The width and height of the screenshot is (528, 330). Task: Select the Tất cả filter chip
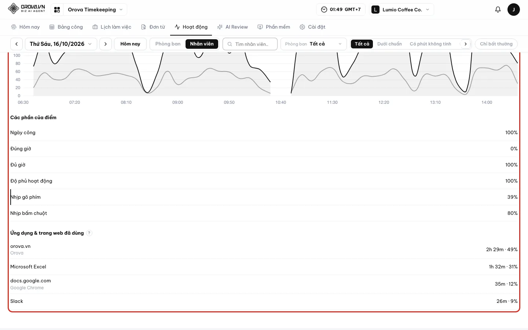[x=362, y=44]
